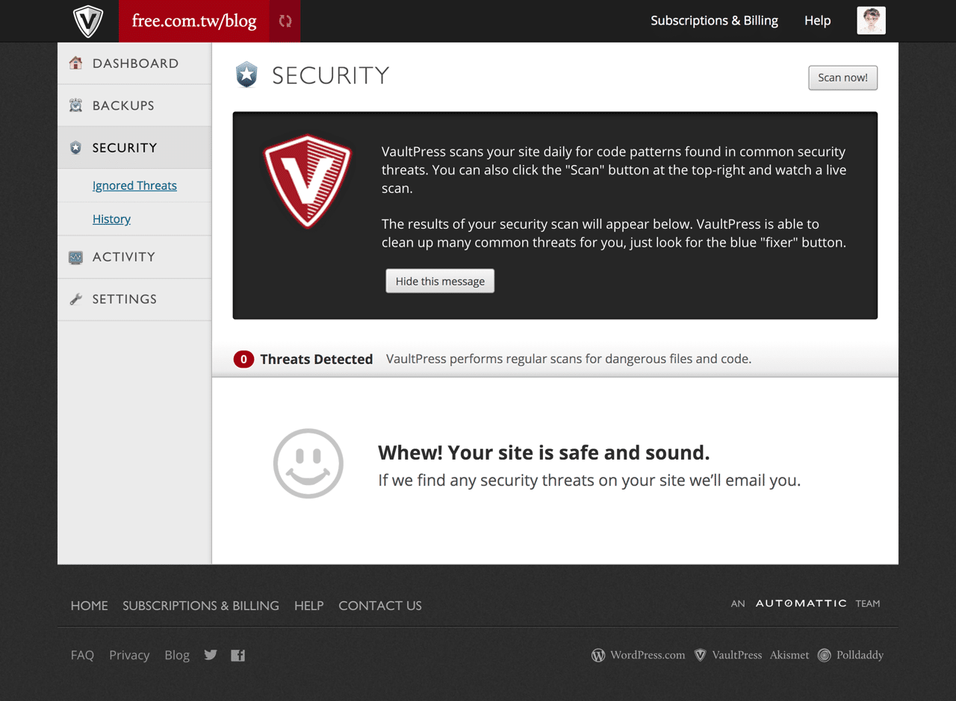Click the gray smiley face icon
This screenshot has width=956, height=701.
click(308, 463)
